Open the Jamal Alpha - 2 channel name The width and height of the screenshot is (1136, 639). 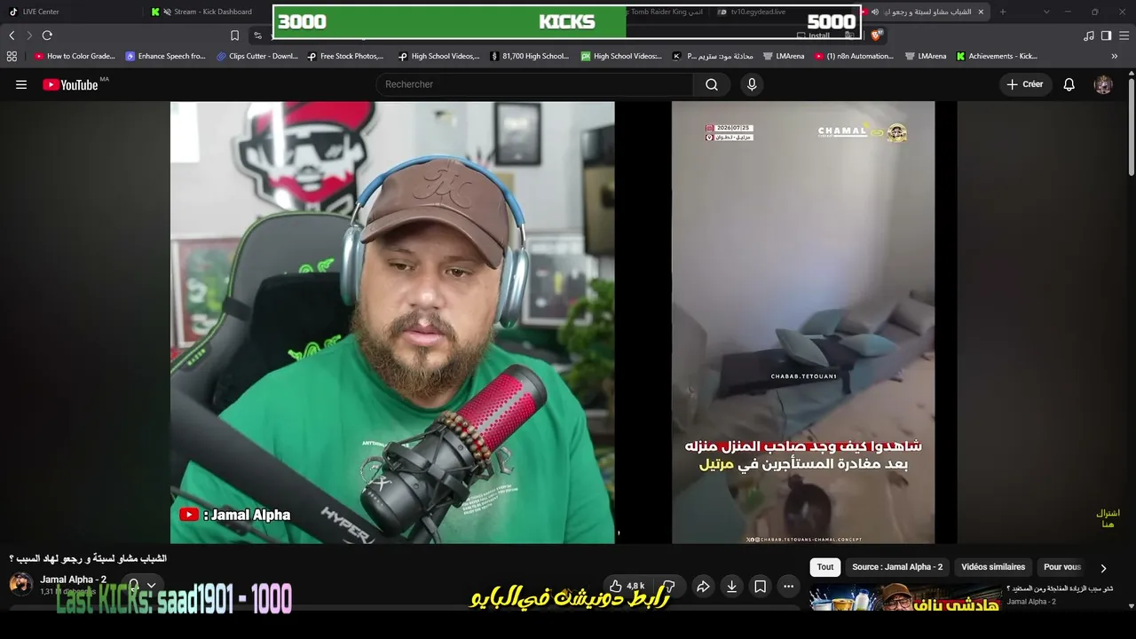[x=73, y=580]
